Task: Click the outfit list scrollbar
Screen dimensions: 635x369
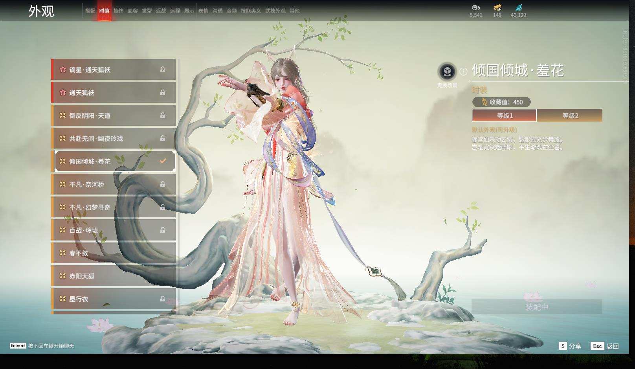Action: (x=179, y=187)
